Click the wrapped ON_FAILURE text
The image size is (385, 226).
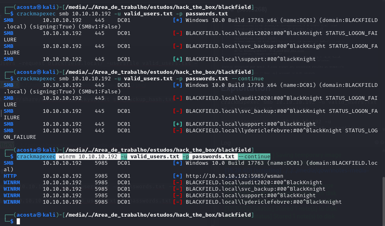[20, 137]
